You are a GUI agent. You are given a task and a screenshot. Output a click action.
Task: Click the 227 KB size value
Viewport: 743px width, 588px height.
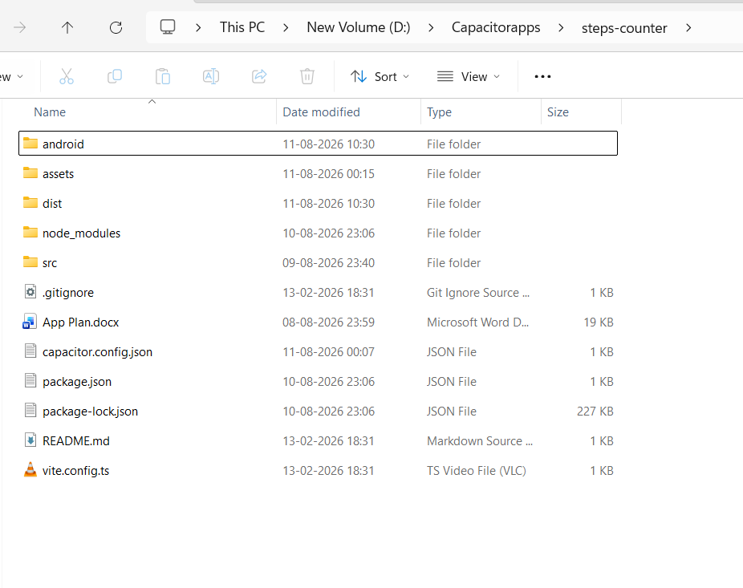pos(595,412)
